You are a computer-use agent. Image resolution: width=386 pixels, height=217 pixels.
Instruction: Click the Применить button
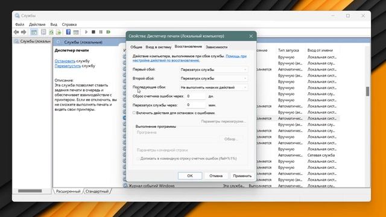242,175
